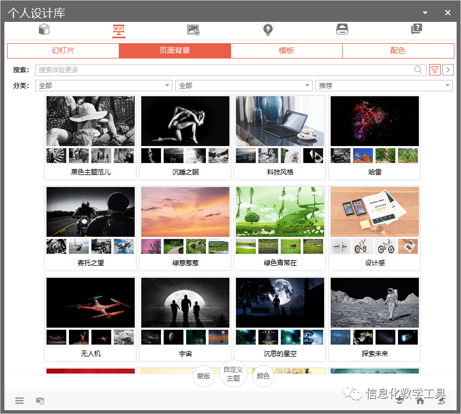
Task: Open the title bar dropdown arrow
Action: coord(425,13)
